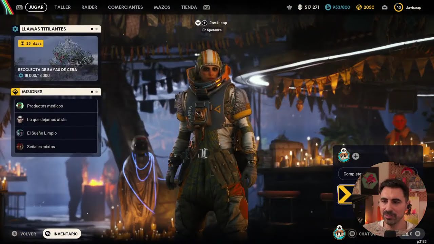Viewport: 434px width, 244px height.
Task: Go to the COMERCIANTES tab
Action: pyautogui.click(x=125, y=7)
